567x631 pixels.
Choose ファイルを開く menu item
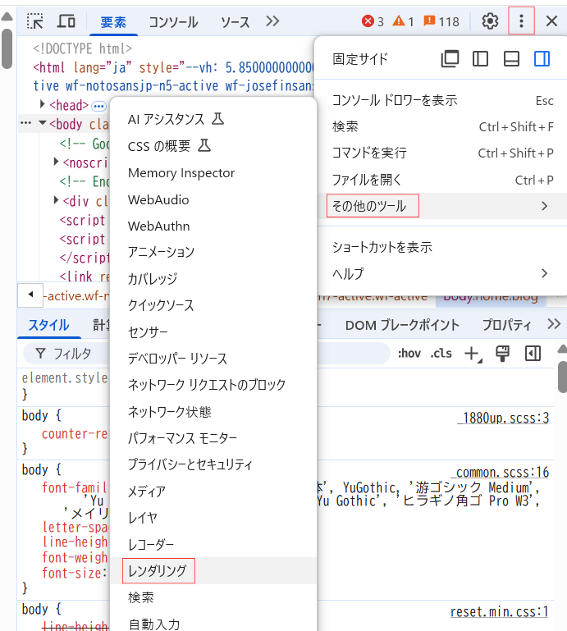click(x=442, y=180)
